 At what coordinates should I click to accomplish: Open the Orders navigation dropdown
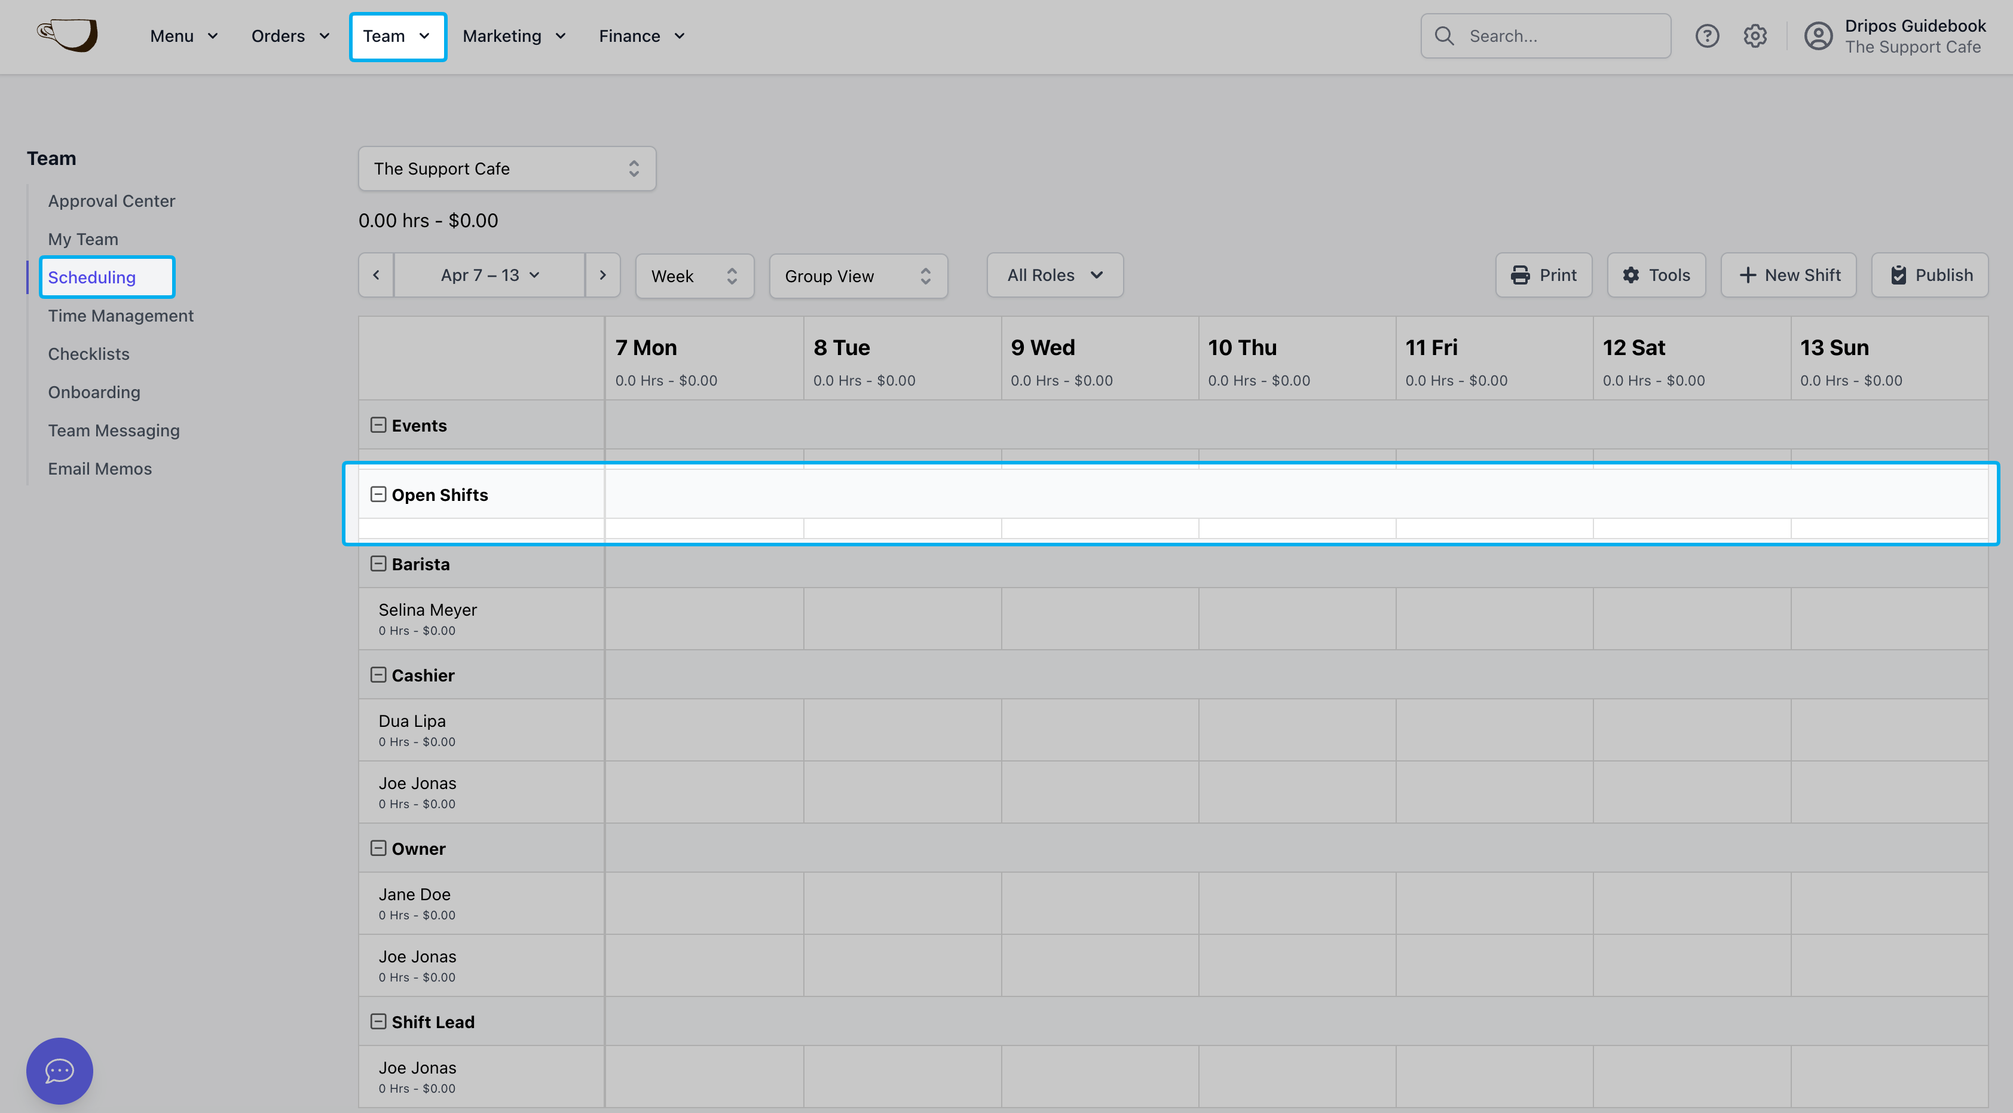(290, 36)
